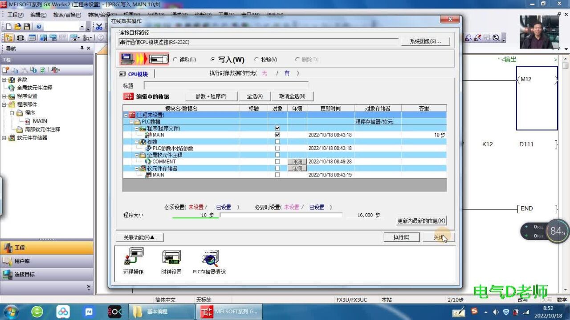Uncheck the 程序(程序文件) checkbox
The image size is (570, 320).
(277, 128)
